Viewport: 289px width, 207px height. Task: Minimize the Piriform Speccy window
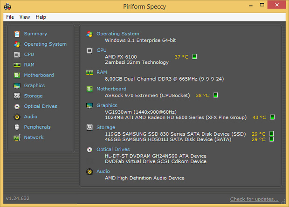point(251,5)
